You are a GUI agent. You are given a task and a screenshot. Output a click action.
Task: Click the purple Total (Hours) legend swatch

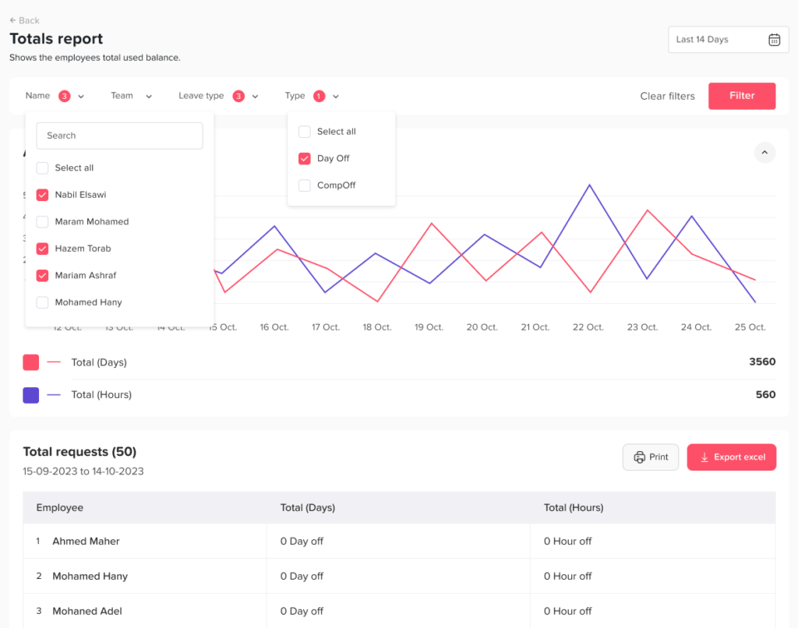31,395
